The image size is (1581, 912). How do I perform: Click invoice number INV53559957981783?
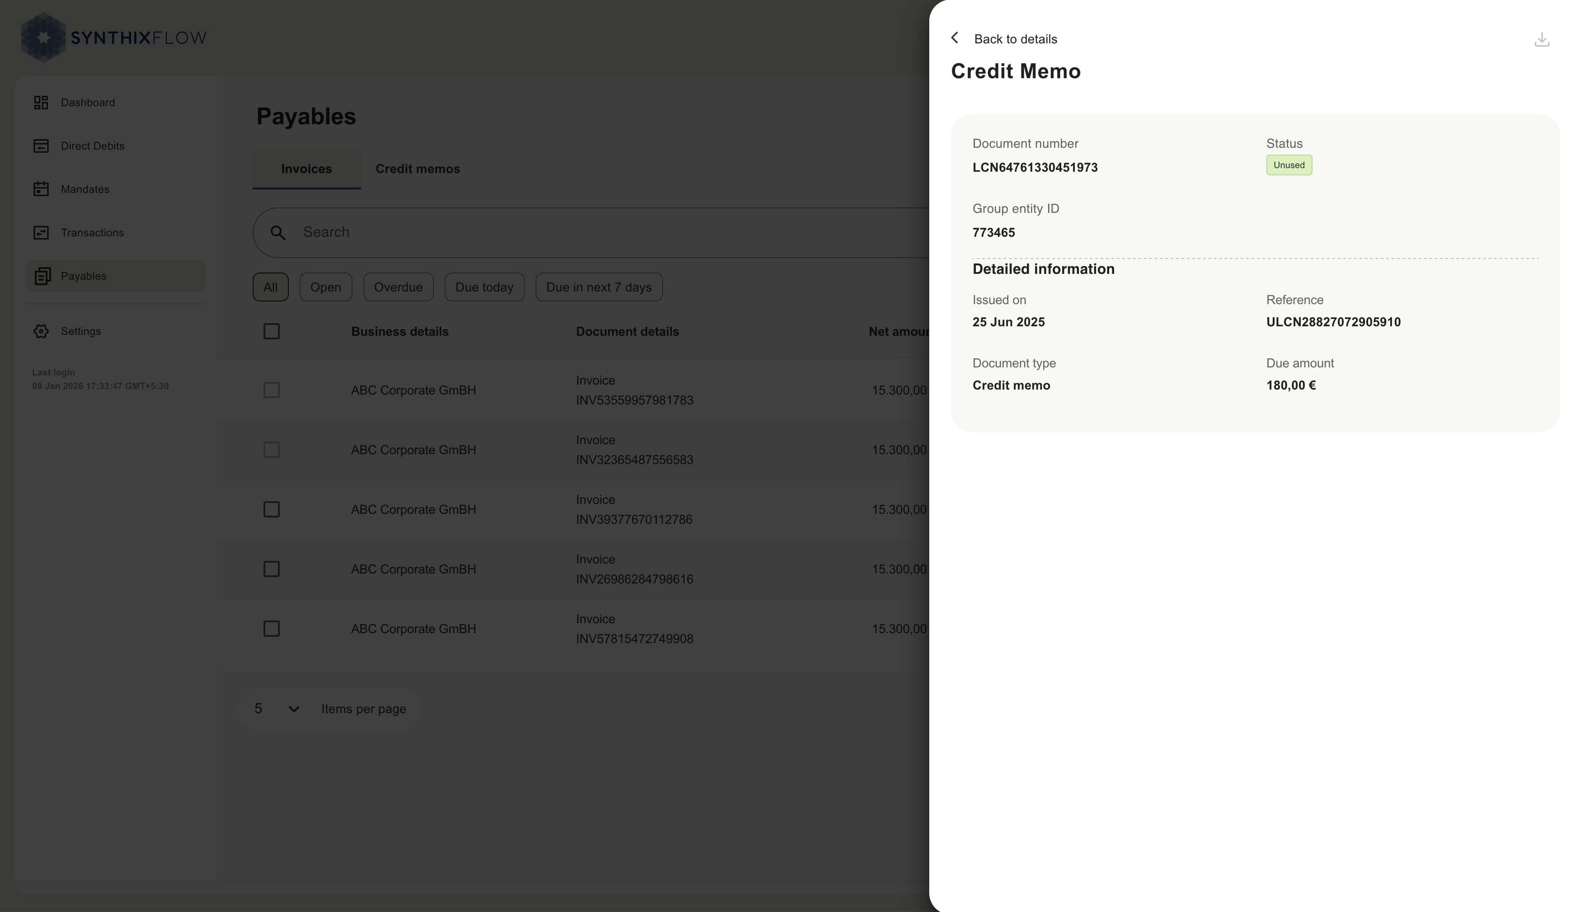[x=635, y=400]
